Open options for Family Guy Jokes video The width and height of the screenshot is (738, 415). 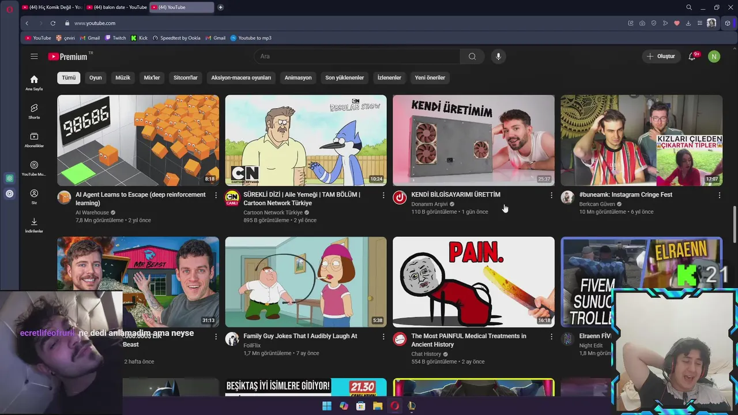pos(383,337)
